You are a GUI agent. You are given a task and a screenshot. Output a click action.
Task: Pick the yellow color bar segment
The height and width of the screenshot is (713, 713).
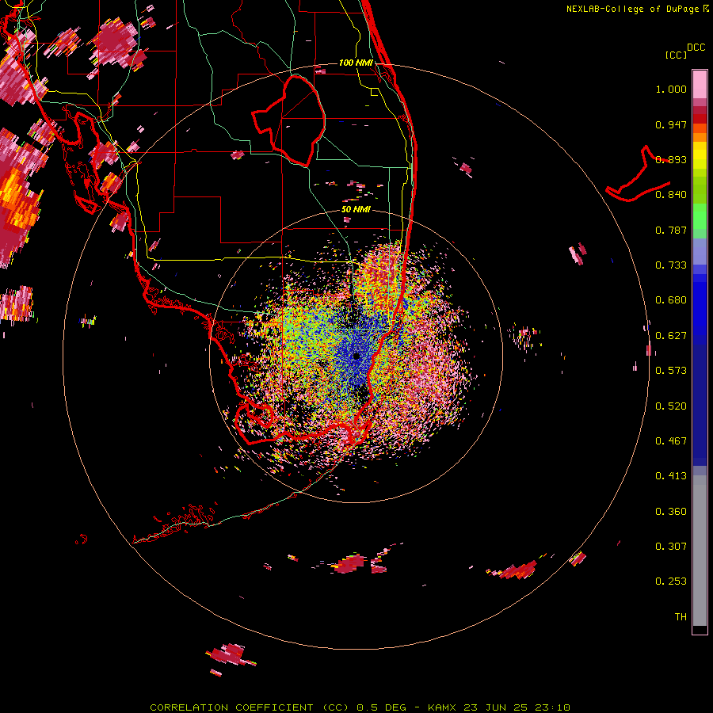pos(700,157)
